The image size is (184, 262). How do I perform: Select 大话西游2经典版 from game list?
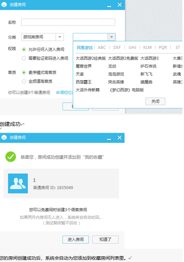click(91, 58)
